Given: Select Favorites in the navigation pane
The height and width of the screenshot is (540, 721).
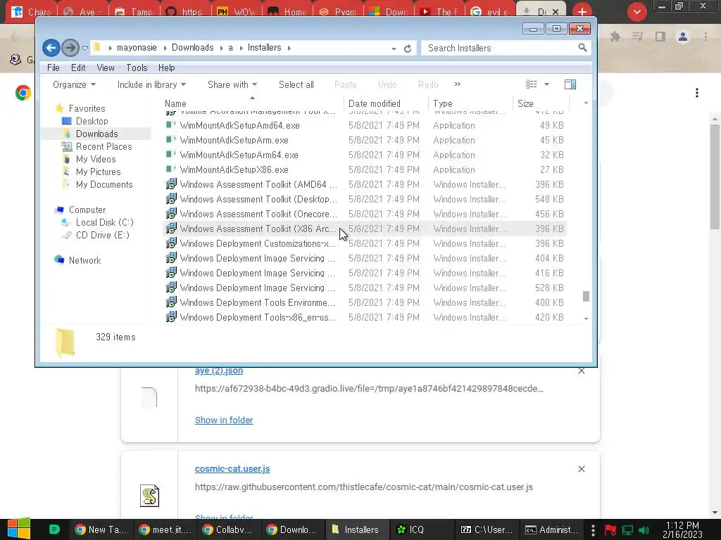Looking at the screenshot, I should (x=87, y=108).
